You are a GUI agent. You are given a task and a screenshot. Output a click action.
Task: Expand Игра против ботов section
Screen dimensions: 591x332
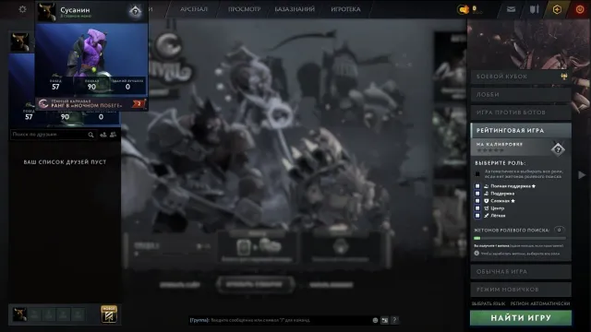click(x=521, y=113)
